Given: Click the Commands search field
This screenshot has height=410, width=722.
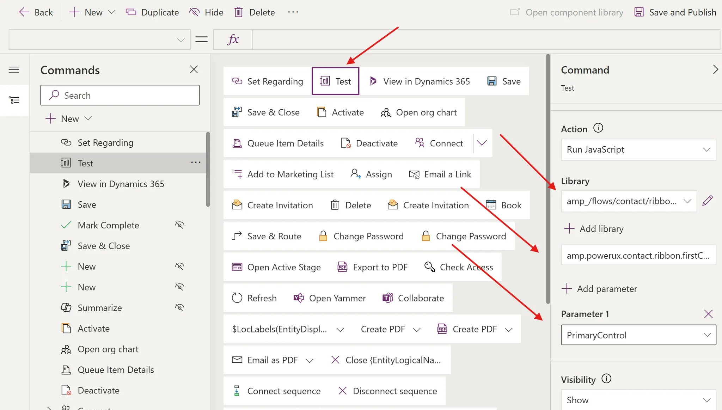Looking at the screenshot, I should click(x=120, y=96).
